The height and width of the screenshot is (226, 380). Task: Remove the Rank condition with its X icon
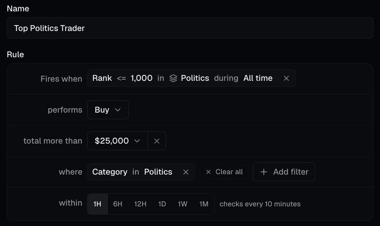click(x=286, y=78)
